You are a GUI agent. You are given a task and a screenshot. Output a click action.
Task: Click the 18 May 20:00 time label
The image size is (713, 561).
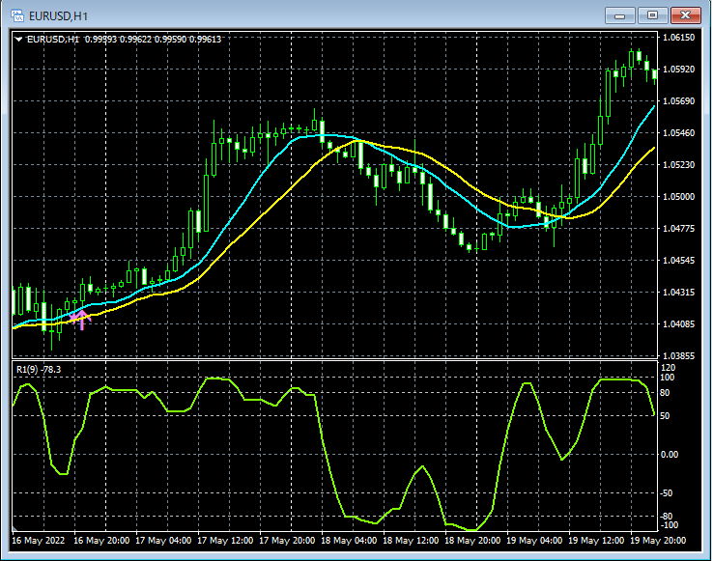click(472, 541)
